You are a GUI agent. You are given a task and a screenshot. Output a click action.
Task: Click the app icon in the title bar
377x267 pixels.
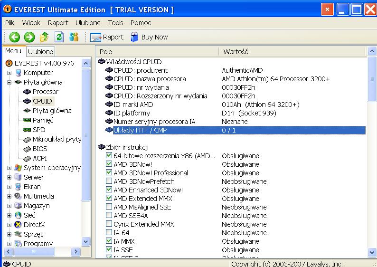click(x=8, y=9)
